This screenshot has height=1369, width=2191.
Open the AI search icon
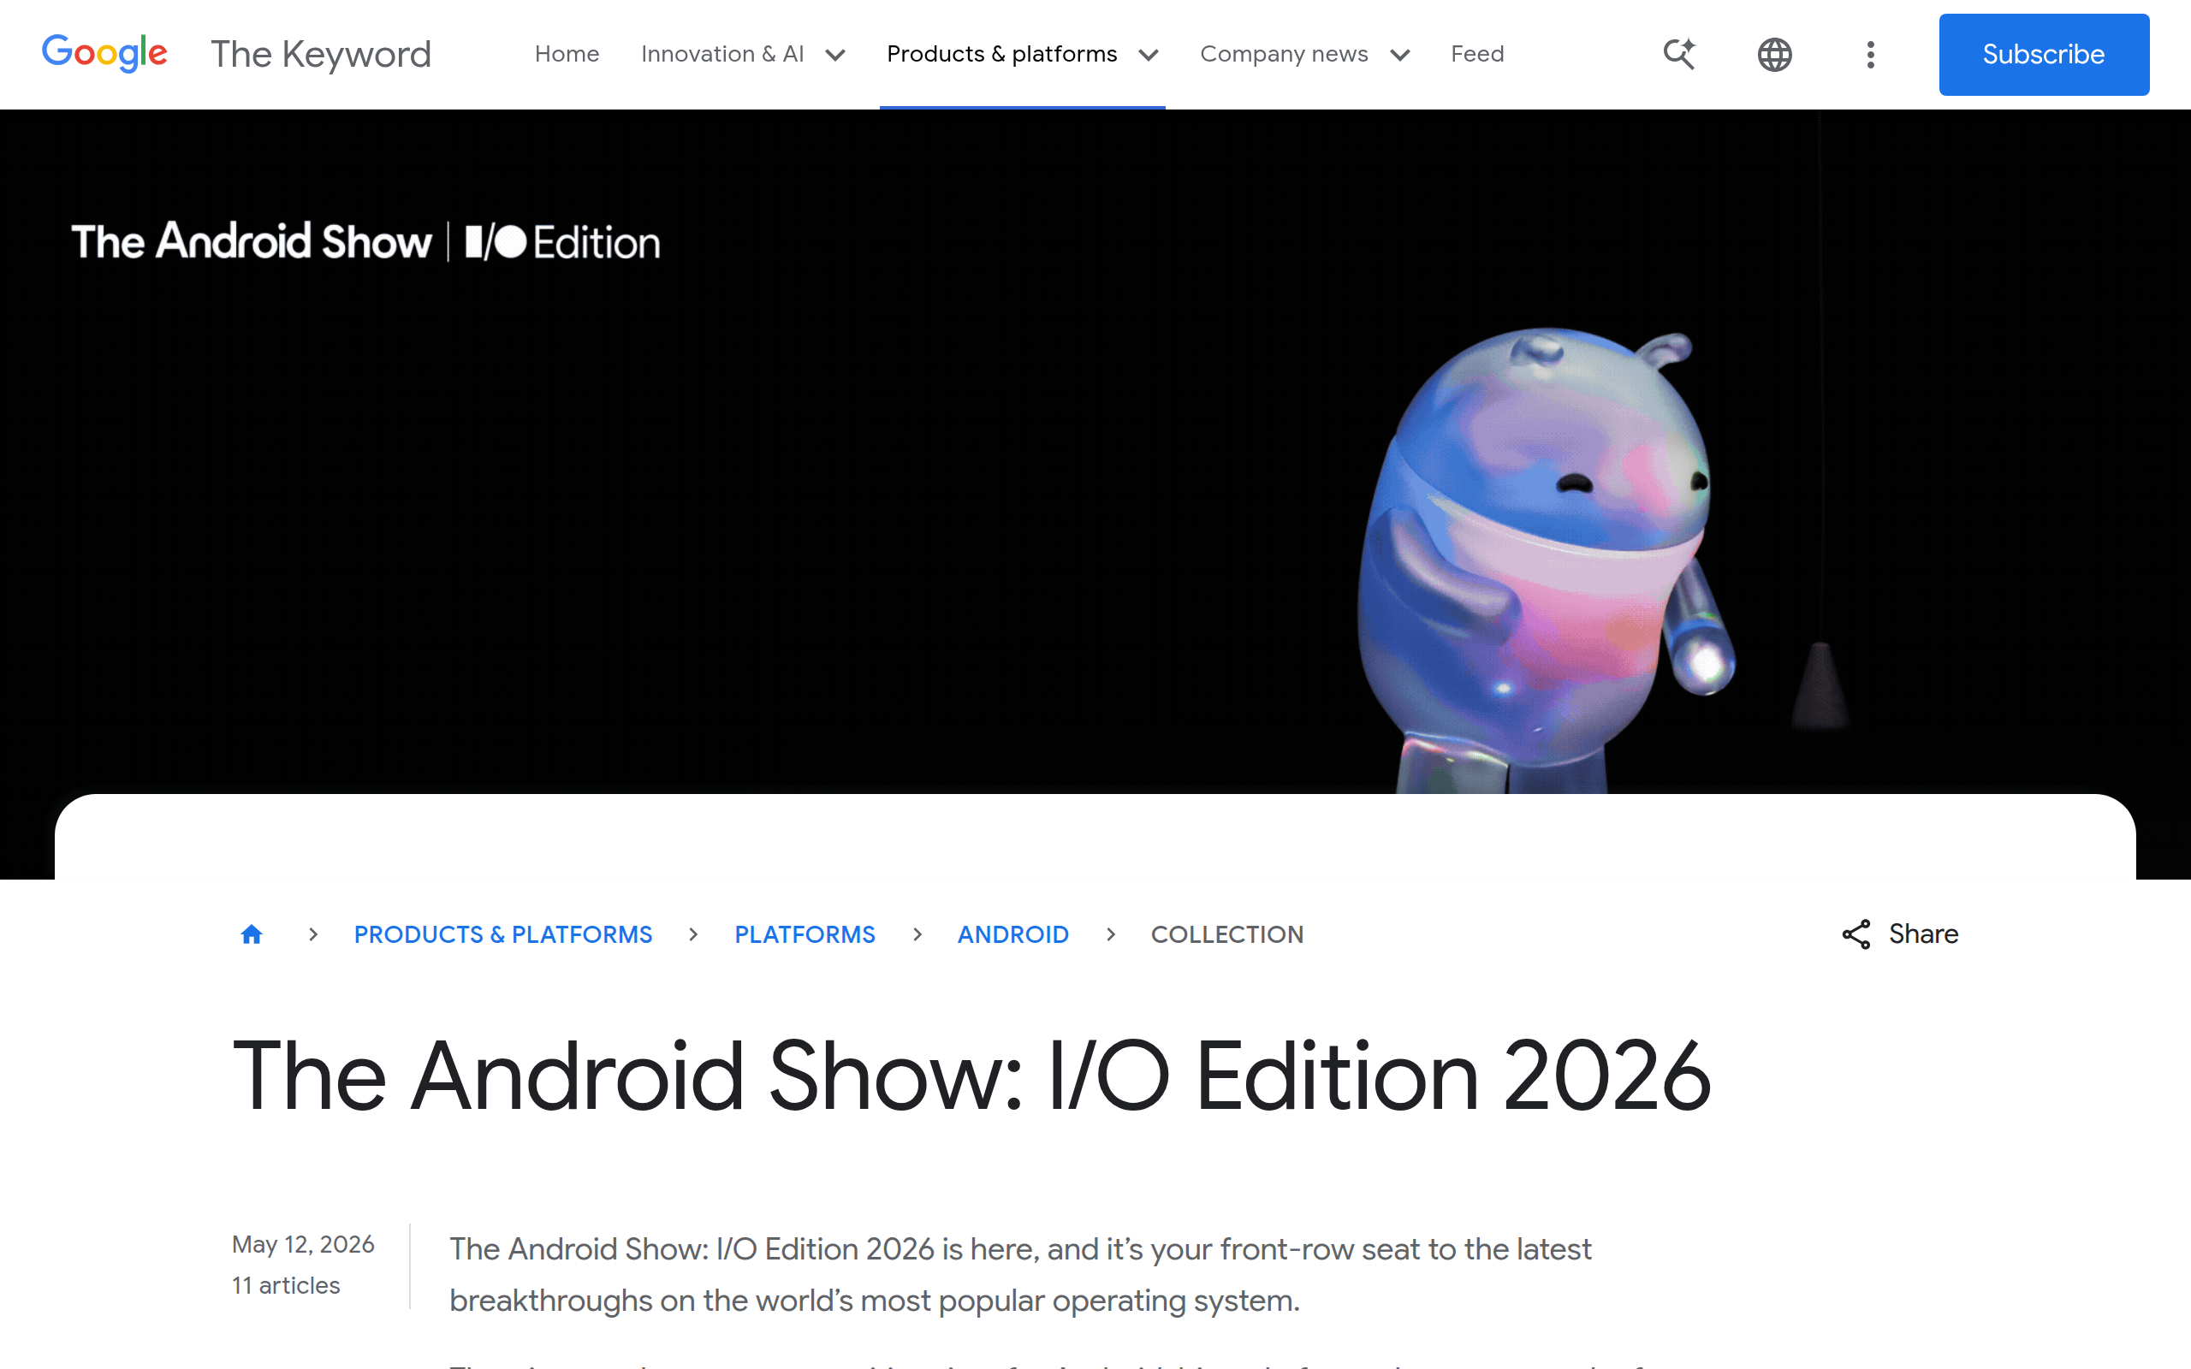pyautogui.click(x=1678, y=54)
